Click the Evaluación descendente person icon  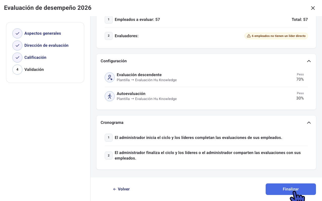[110, 77]
